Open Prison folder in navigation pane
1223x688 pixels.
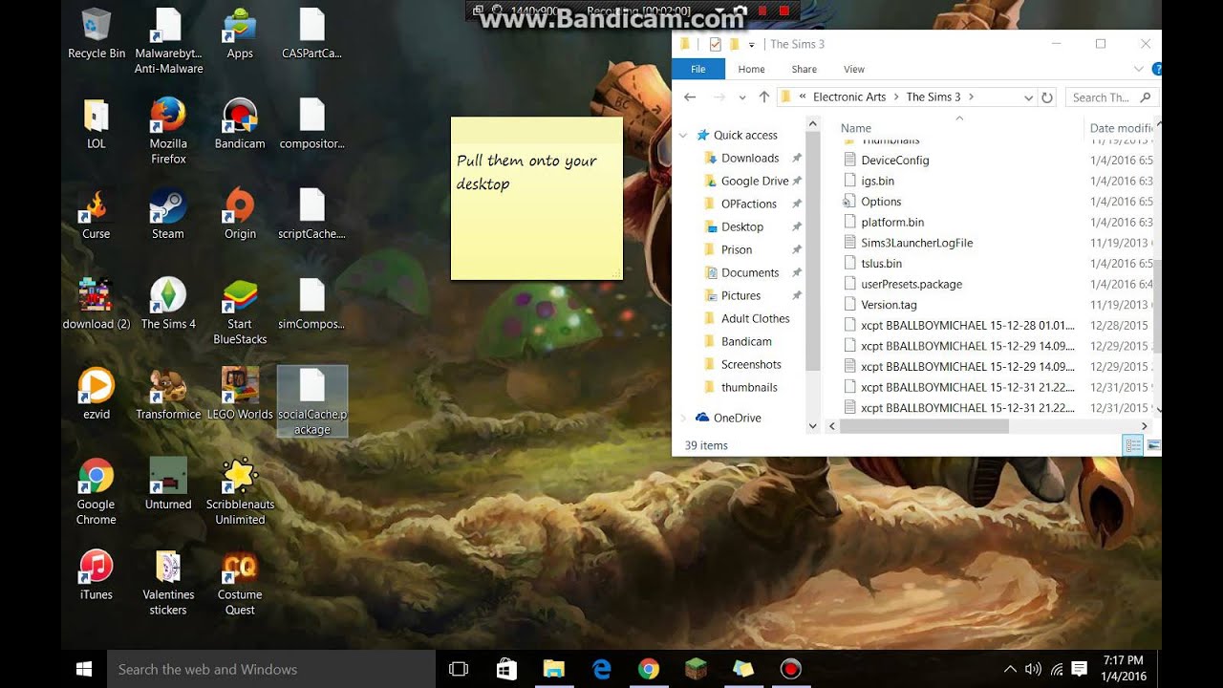click(736, 249)
